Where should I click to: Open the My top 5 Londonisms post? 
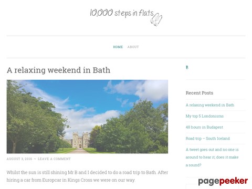pyautogui.click(x=205, y=116)
